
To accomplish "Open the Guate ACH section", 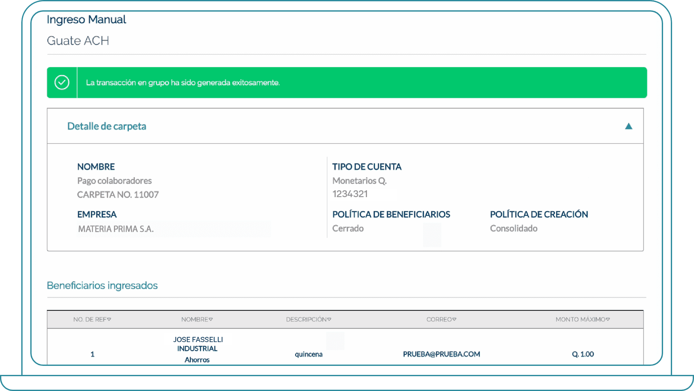I will point(78,41).
